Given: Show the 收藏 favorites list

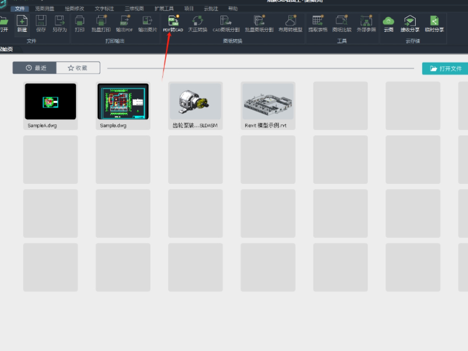Looking at the screenshot, I should point(78,68).
